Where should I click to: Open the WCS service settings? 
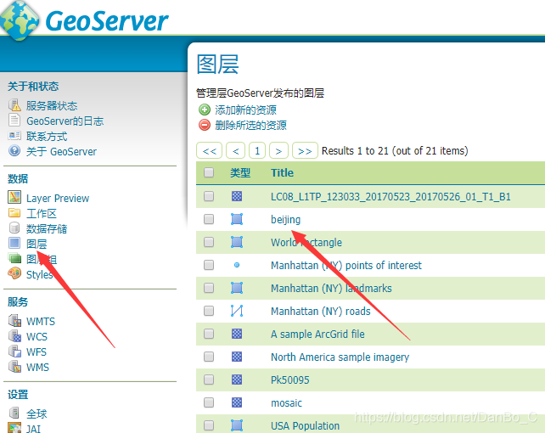(x=37, y=337)
